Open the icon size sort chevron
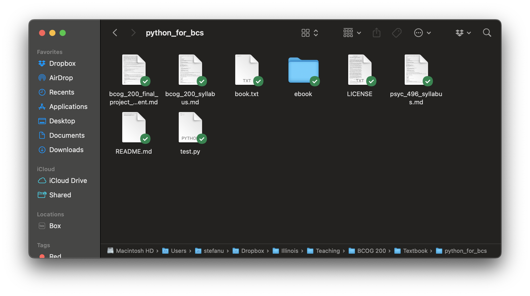 316,33
